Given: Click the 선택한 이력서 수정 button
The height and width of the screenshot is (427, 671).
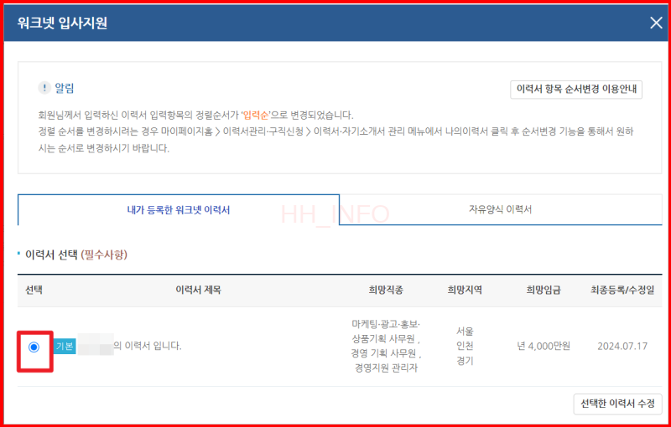Looking at the screenshot, I should (x=617, y=404).
